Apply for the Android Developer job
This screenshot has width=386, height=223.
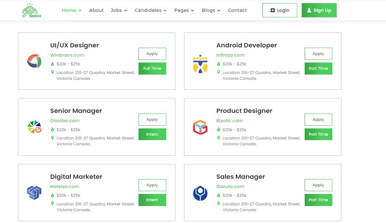318,53
